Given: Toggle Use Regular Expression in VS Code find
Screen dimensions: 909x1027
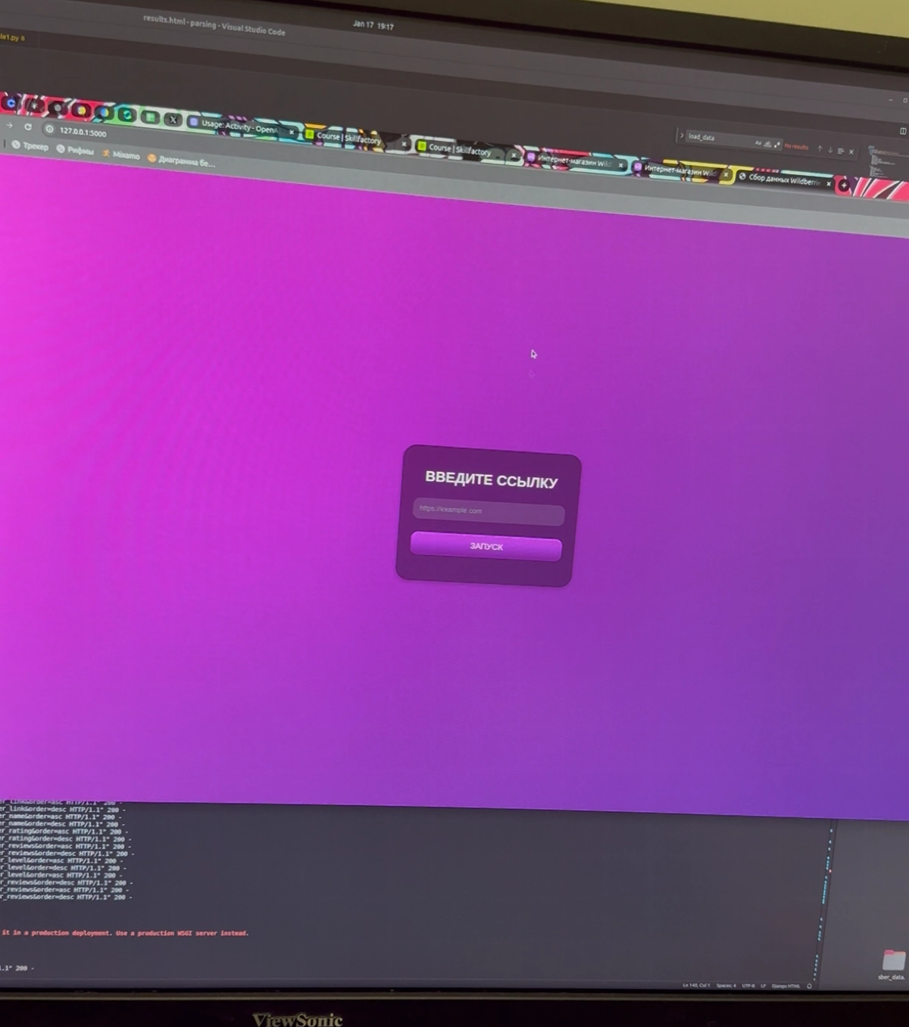Looking at the screenshot, I should [777, 145].
